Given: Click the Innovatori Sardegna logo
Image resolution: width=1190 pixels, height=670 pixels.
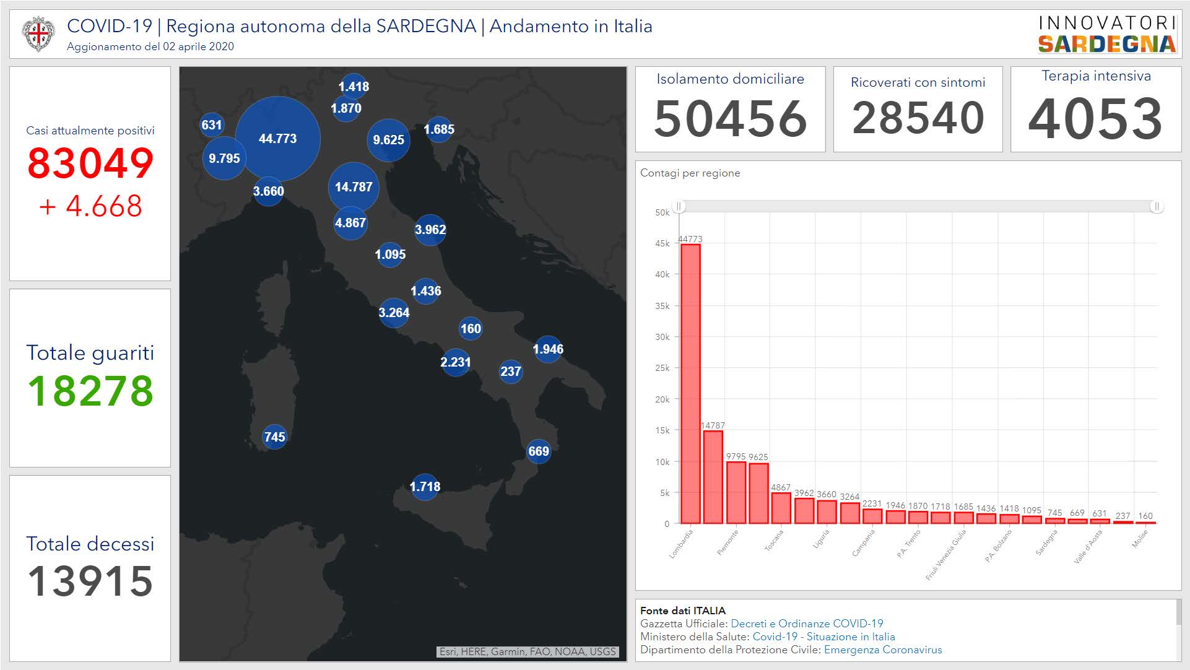Looking at the screenshot, I should [1107, 34].
